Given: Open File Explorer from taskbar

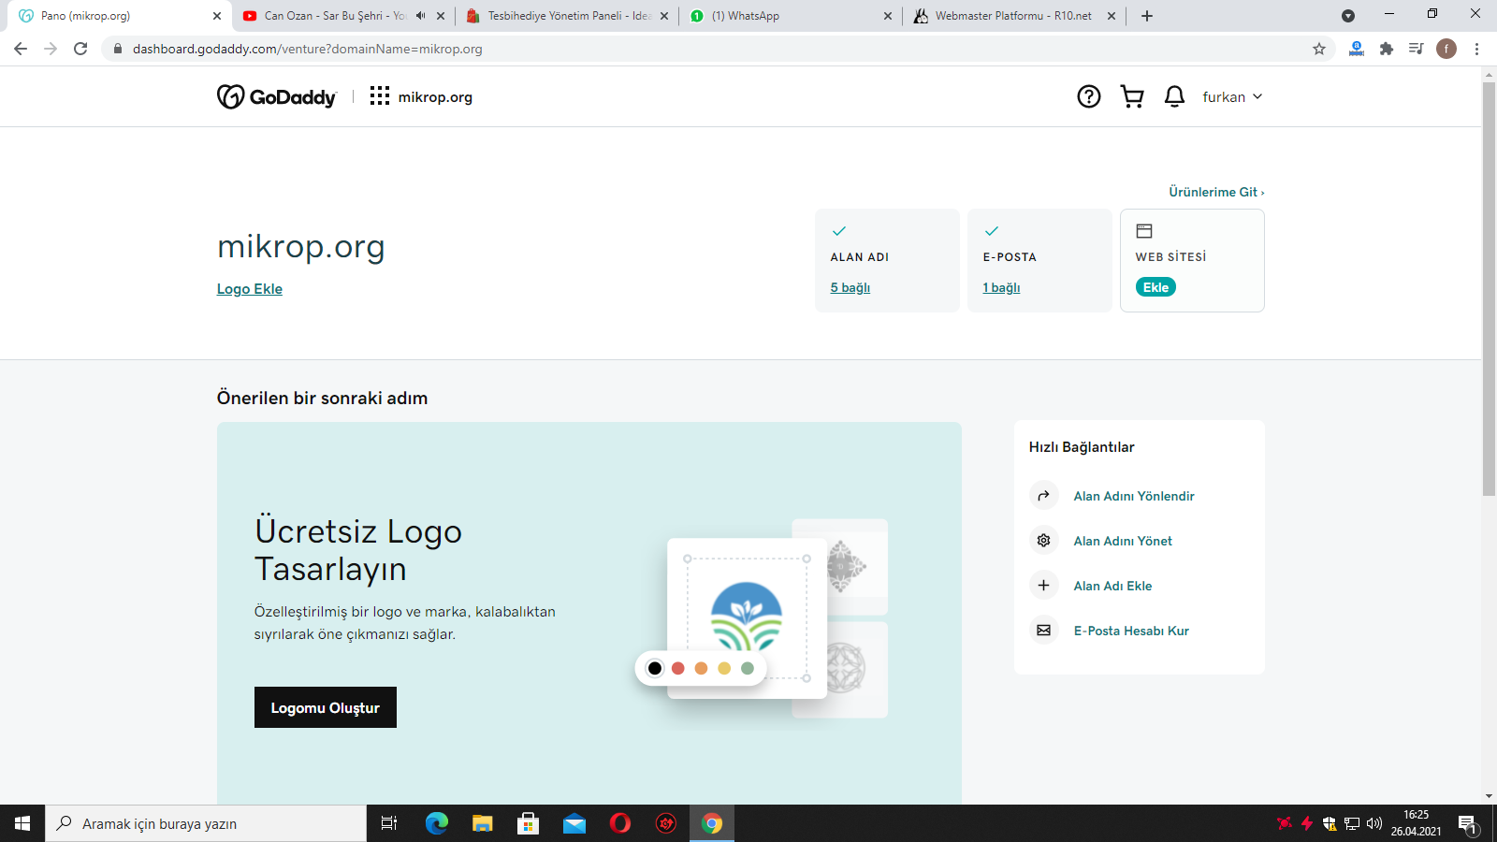Looking at the screenshot, I should pyautogui.click(x=483, y=823).
